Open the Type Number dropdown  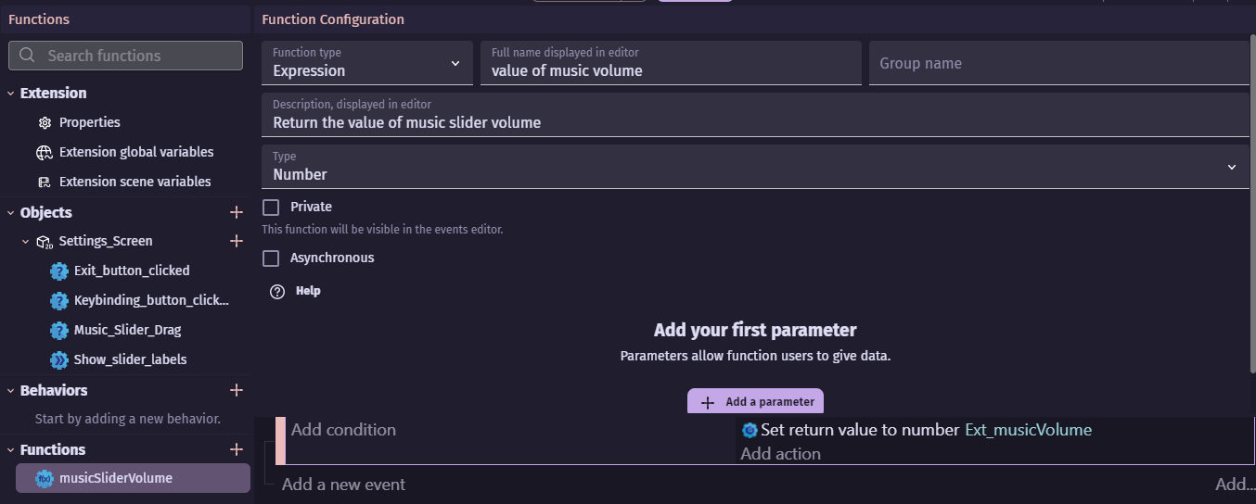[755, 167]
